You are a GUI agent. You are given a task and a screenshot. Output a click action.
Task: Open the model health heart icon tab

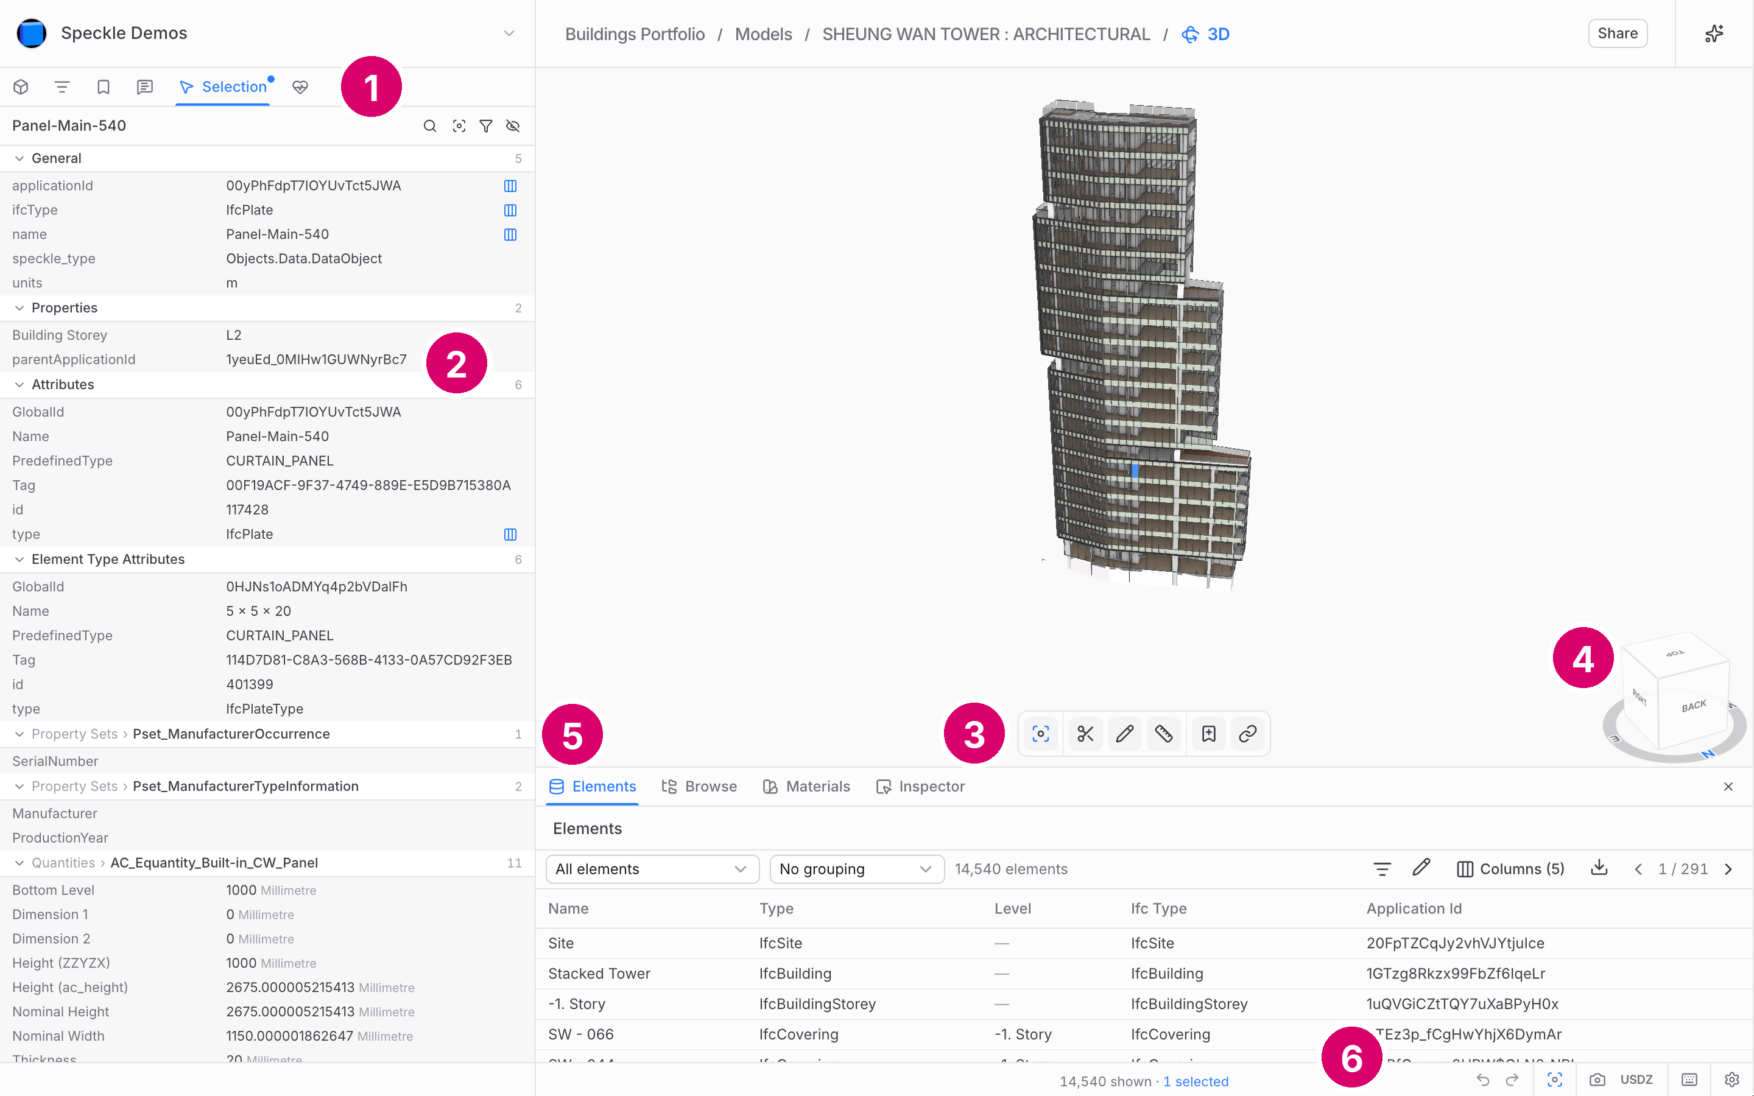(300, 87)
